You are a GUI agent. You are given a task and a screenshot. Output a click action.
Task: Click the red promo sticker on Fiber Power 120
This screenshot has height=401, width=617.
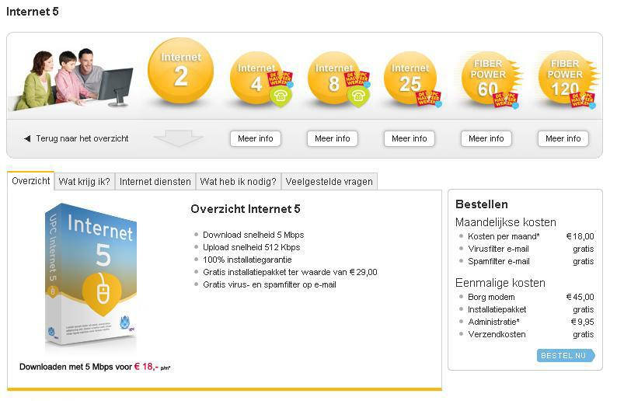[x=583, y=100]
